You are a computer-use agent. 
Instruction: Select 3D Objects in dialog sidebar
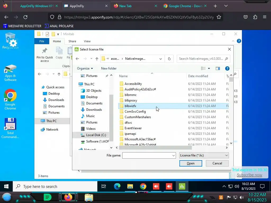[93, 91]
